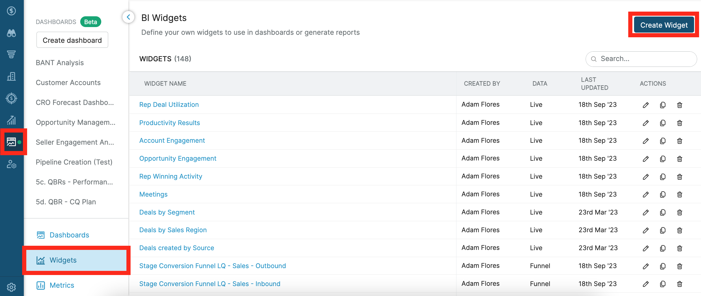701x296 pixels.
Task: Edit the Account Engagement widget
Action: (646, 141)
